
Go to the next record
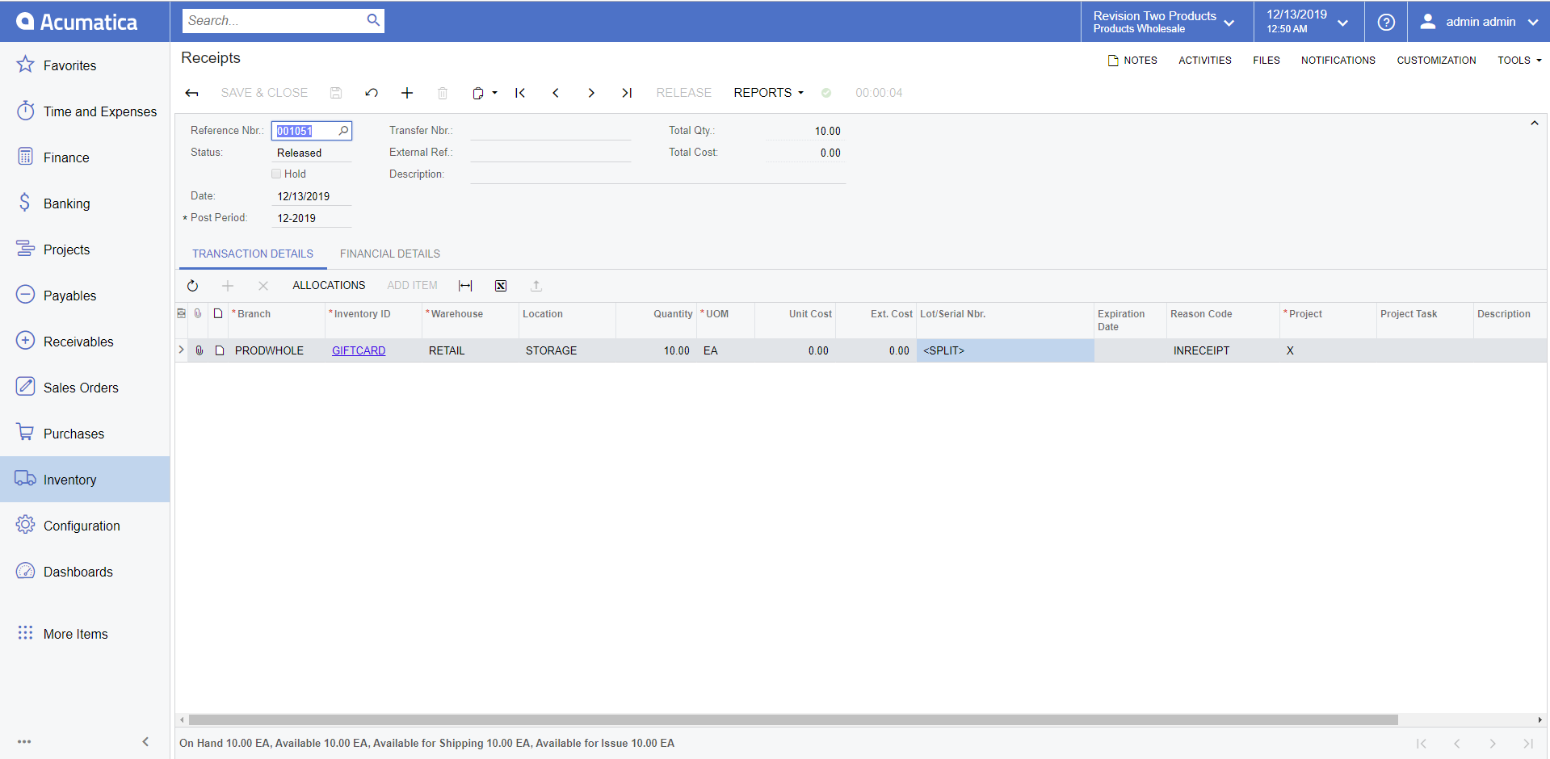pos(591,93)
